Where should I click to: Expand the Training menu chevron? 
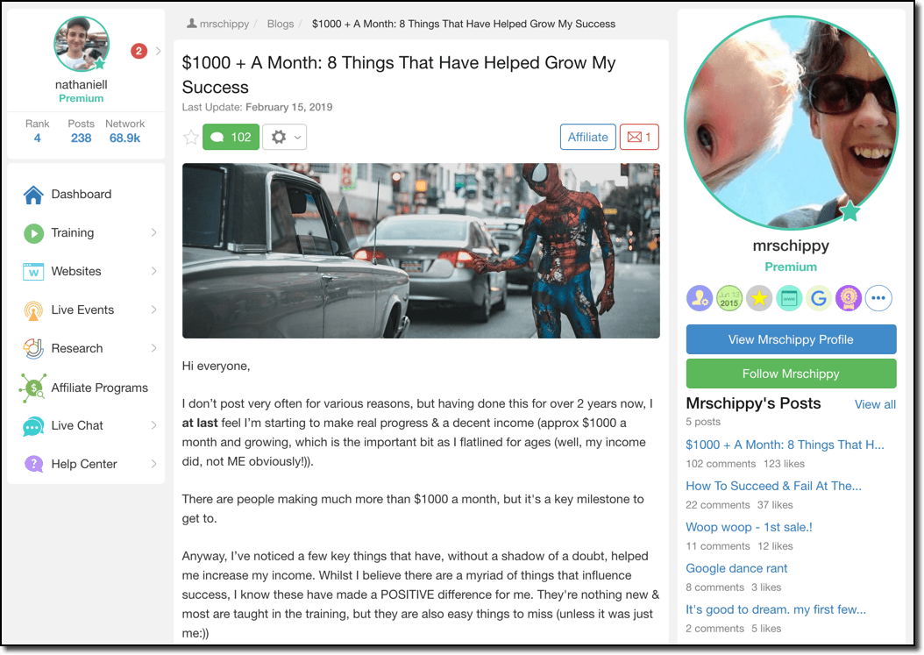[153, 233]
